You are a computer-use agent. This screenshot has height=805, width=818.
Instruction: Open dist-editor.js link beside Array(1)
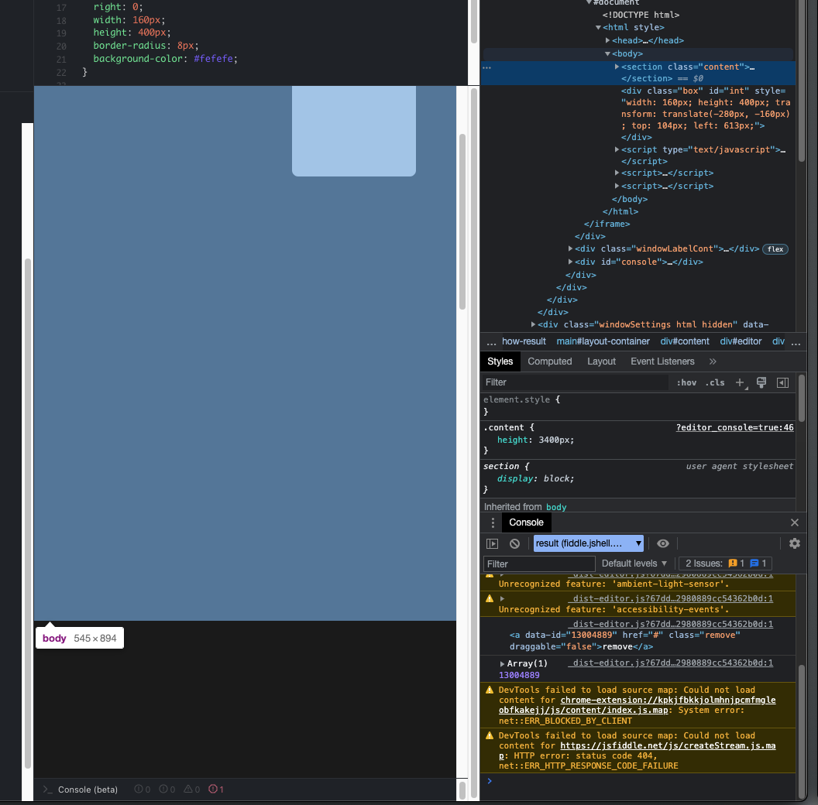(x=670, y=663)
